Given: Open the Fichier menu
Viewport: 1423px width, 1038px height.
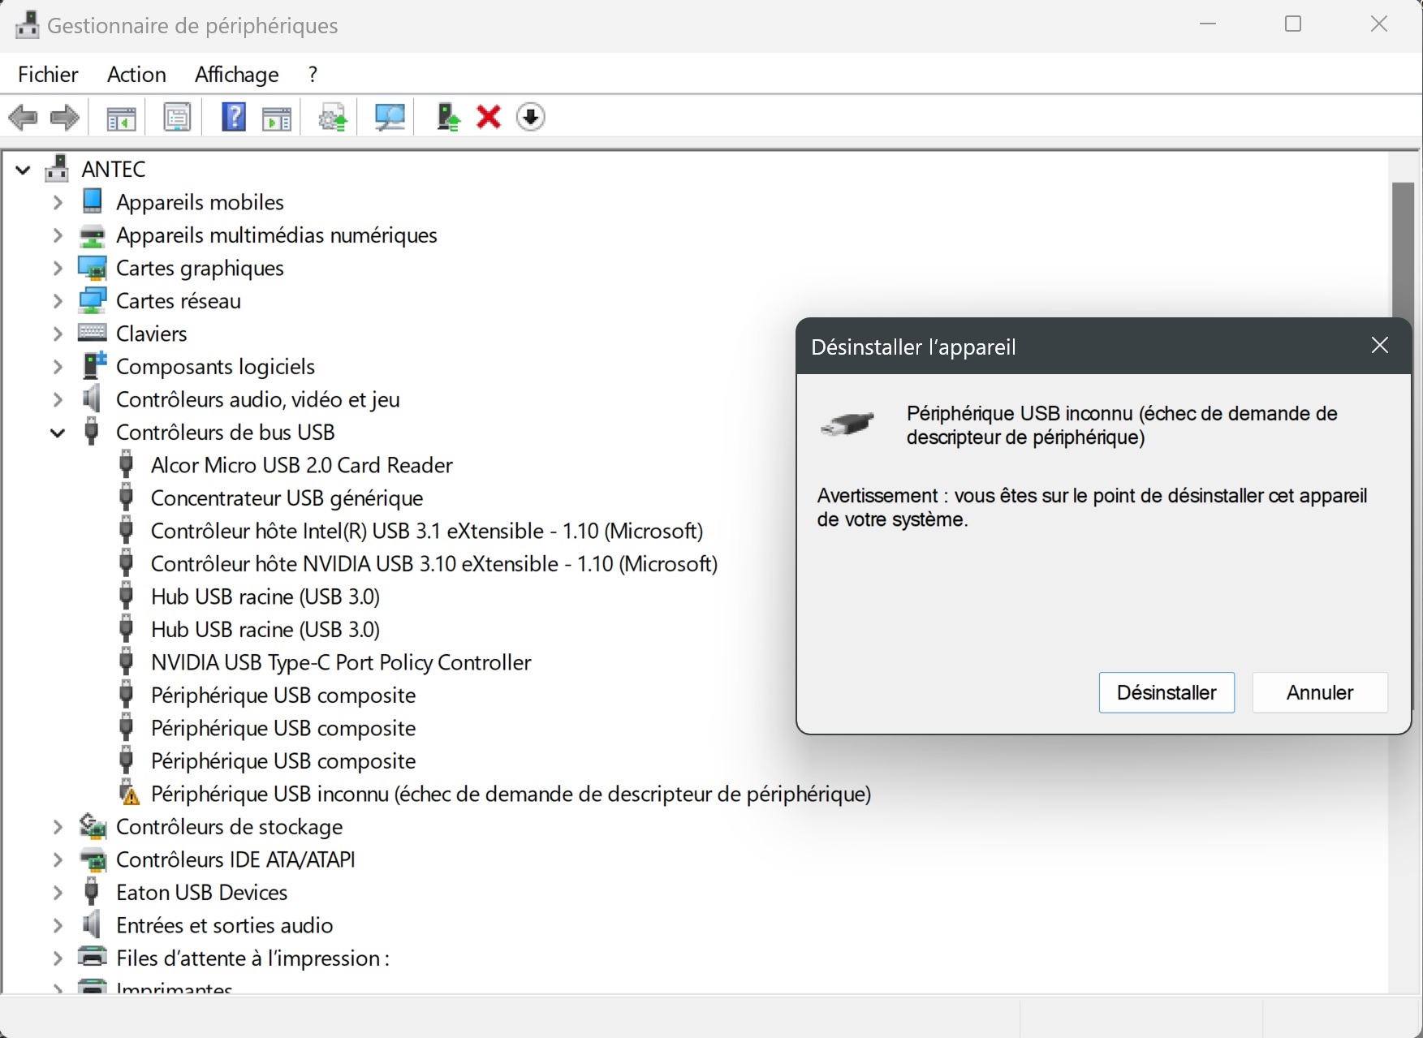Looking at the screenshot, I should tap(48, 74).
